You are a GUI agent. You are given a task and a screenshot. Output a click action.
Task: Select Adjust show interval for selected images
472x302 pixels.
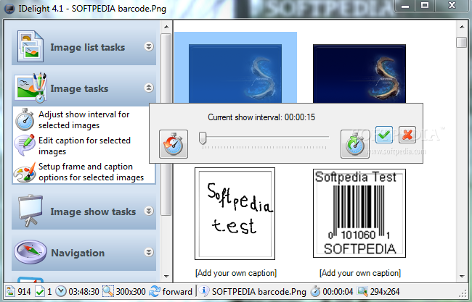[x=84, y=119]
